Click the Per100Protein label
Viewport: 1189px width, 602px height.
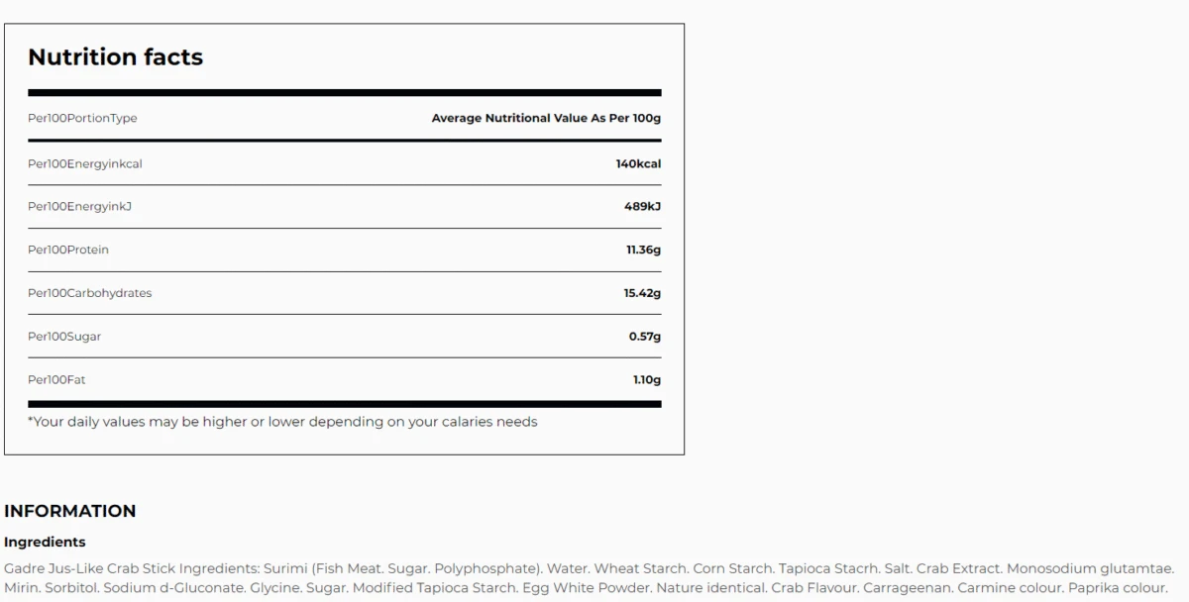[x=68, y=250]
